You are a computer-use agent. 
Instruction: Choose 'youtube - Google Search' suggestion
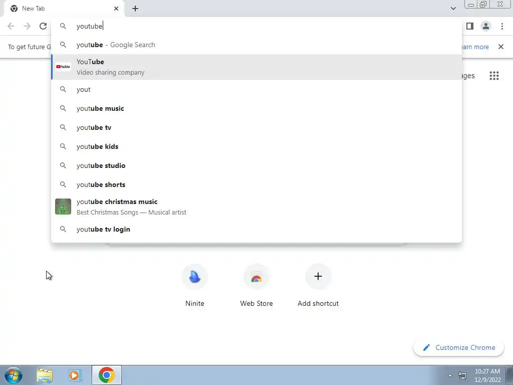[256, 45]
